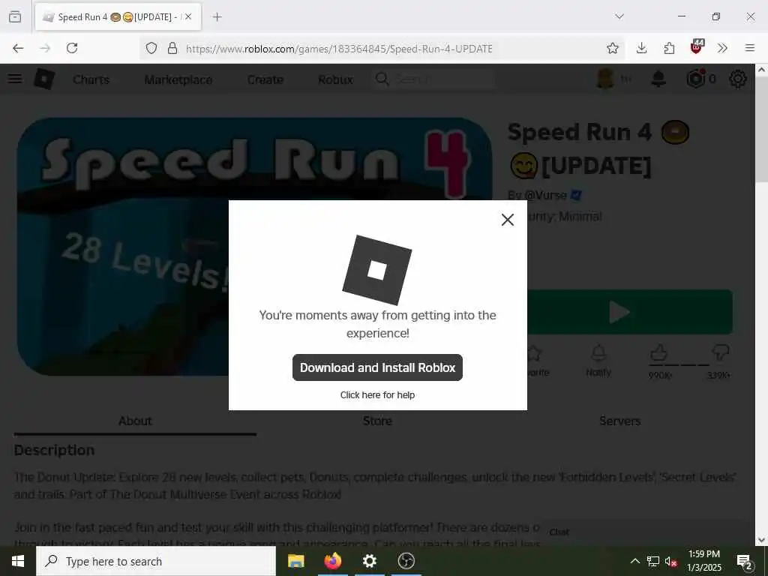Open Roblox settings gear

(x=738, y=79)
